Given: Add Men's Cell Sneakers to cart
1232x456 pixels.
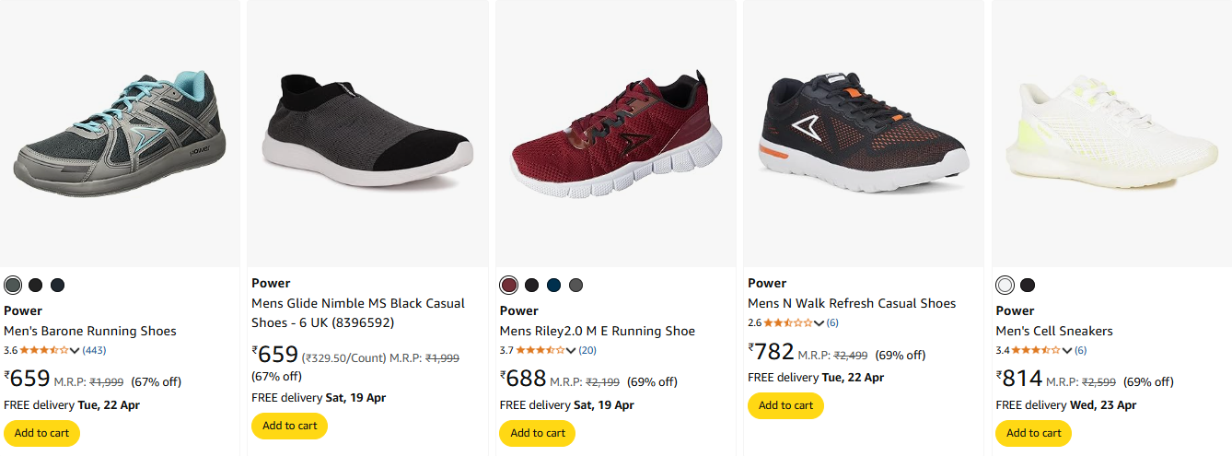Looking at the screenshot, I should [1033, 433].
